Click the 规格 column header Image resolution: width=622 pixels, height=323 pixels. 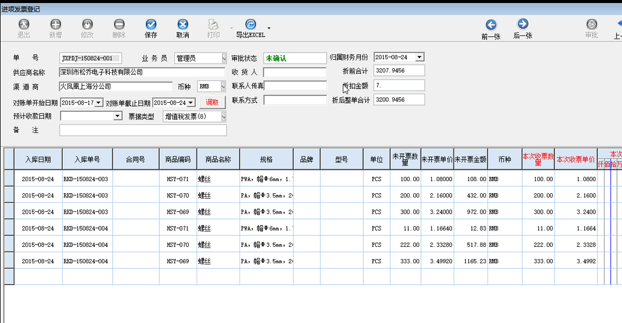coord(267,159)
